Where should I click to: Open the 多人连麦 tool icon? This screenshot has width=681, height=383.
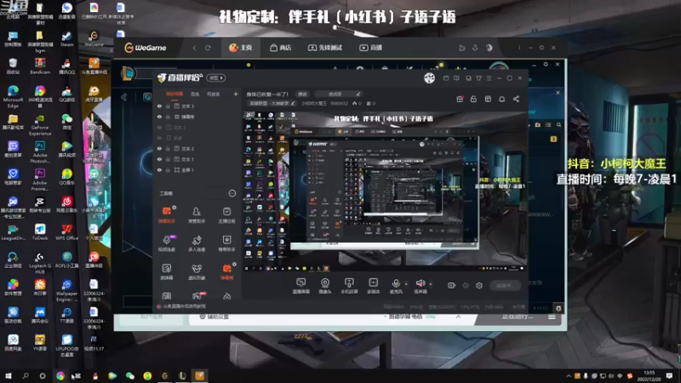(197, 243)
